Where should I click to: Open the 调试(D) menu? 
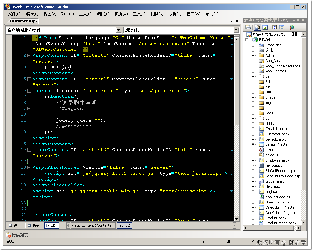103,14
